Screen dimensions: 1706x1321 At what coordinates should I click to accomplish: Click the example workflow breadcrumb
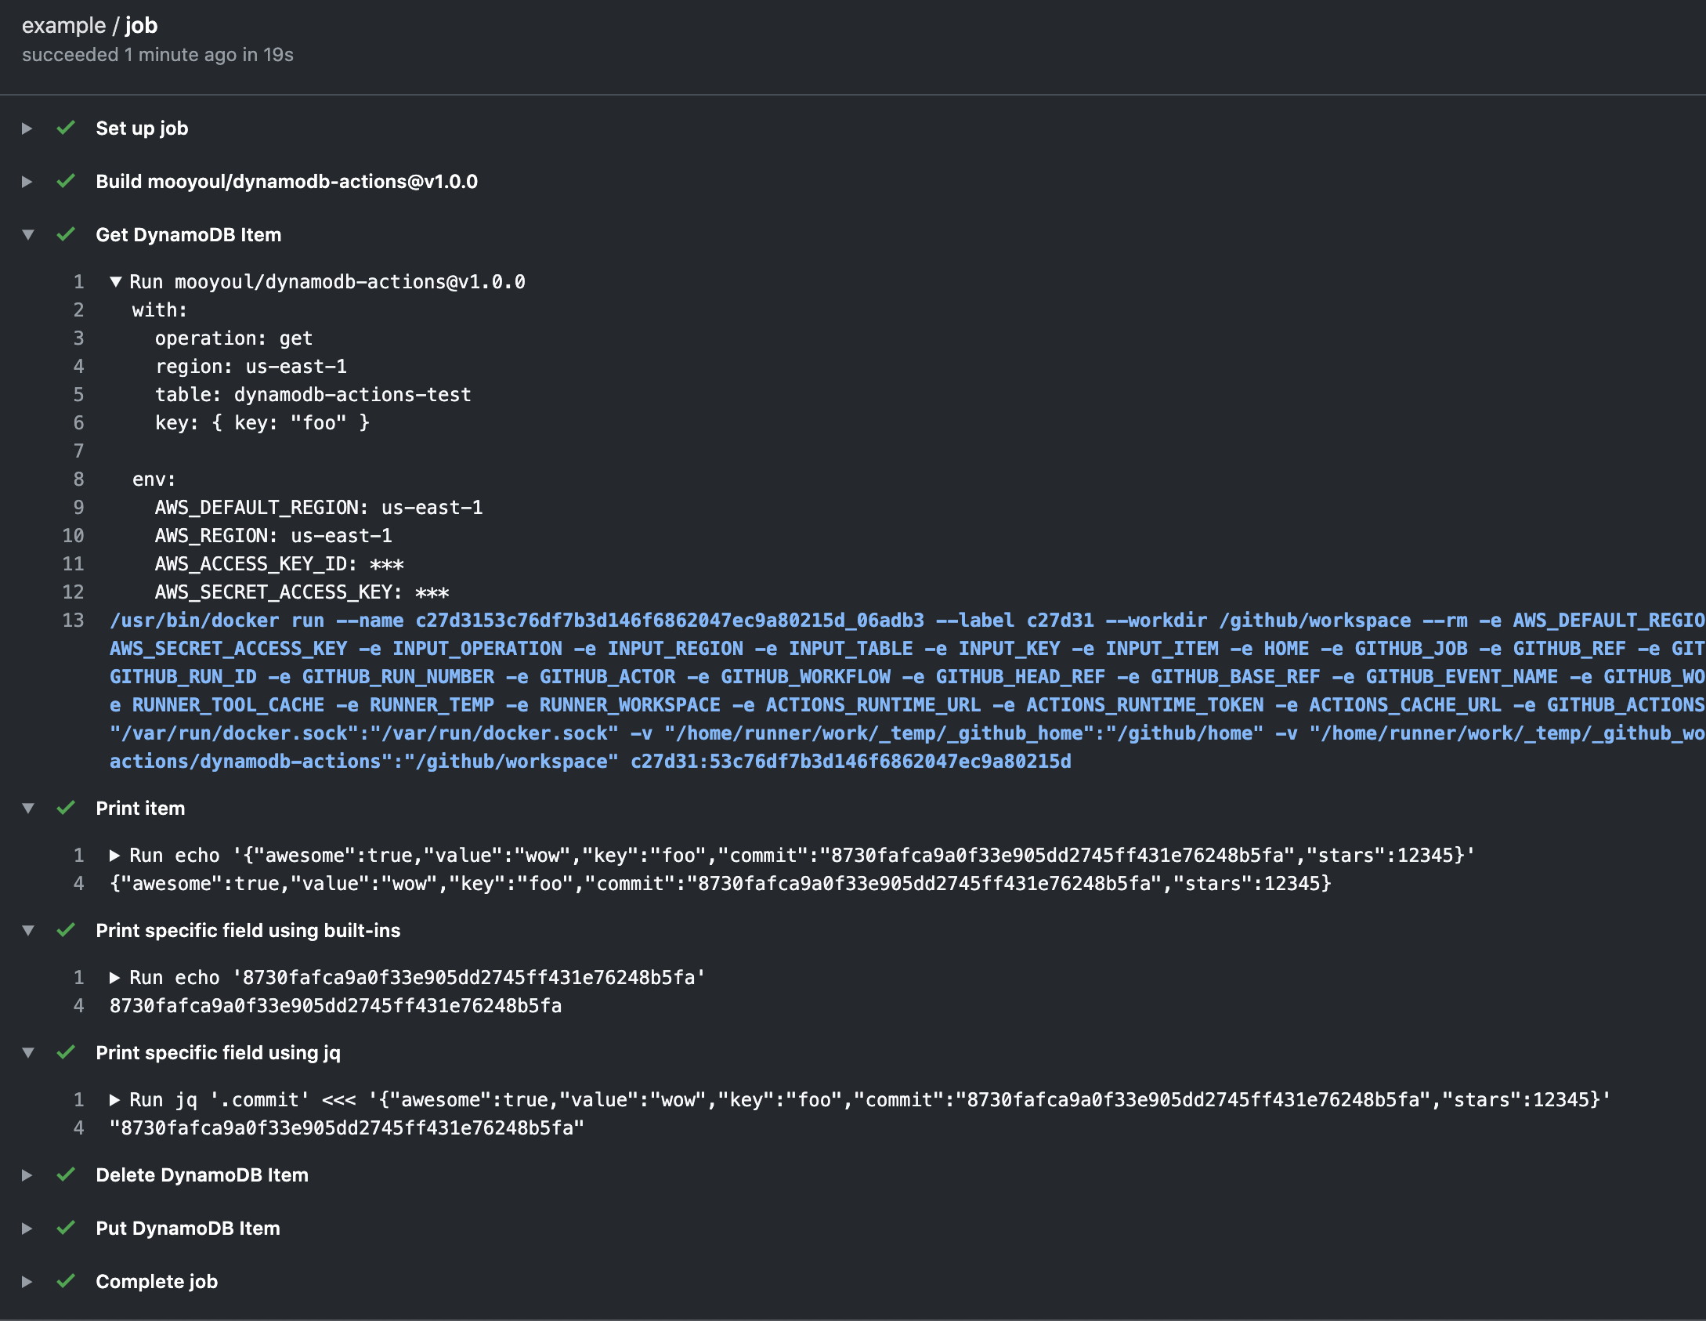pyautogui.click(x=63, y=26)
